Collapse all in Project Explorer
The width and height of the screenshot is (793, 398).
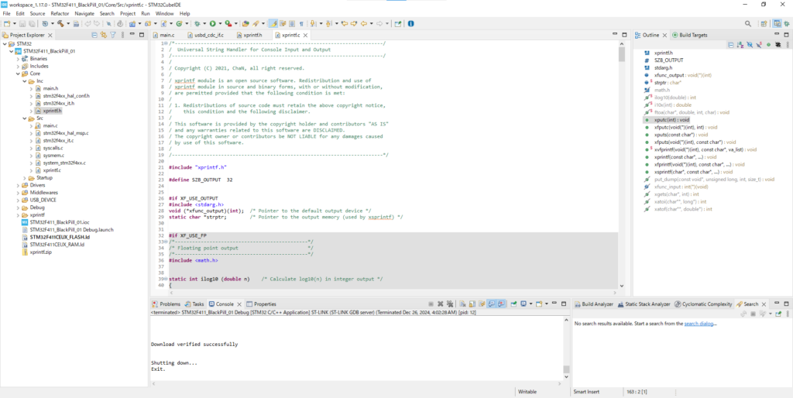click(94, 35)
